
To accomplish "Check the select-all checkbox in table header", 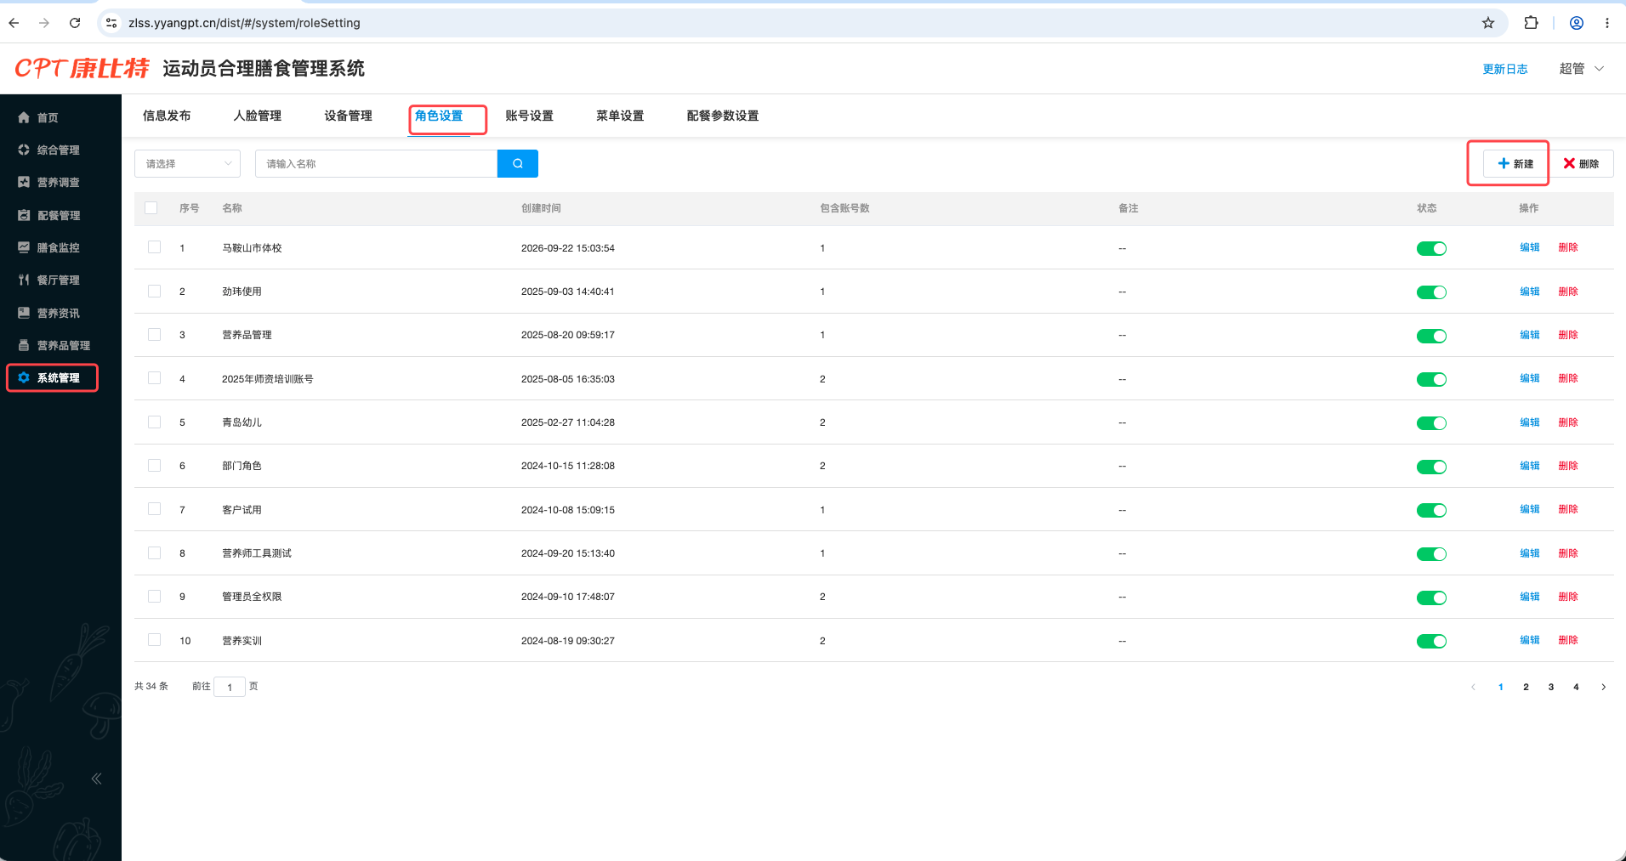I will tap(151, 208).
